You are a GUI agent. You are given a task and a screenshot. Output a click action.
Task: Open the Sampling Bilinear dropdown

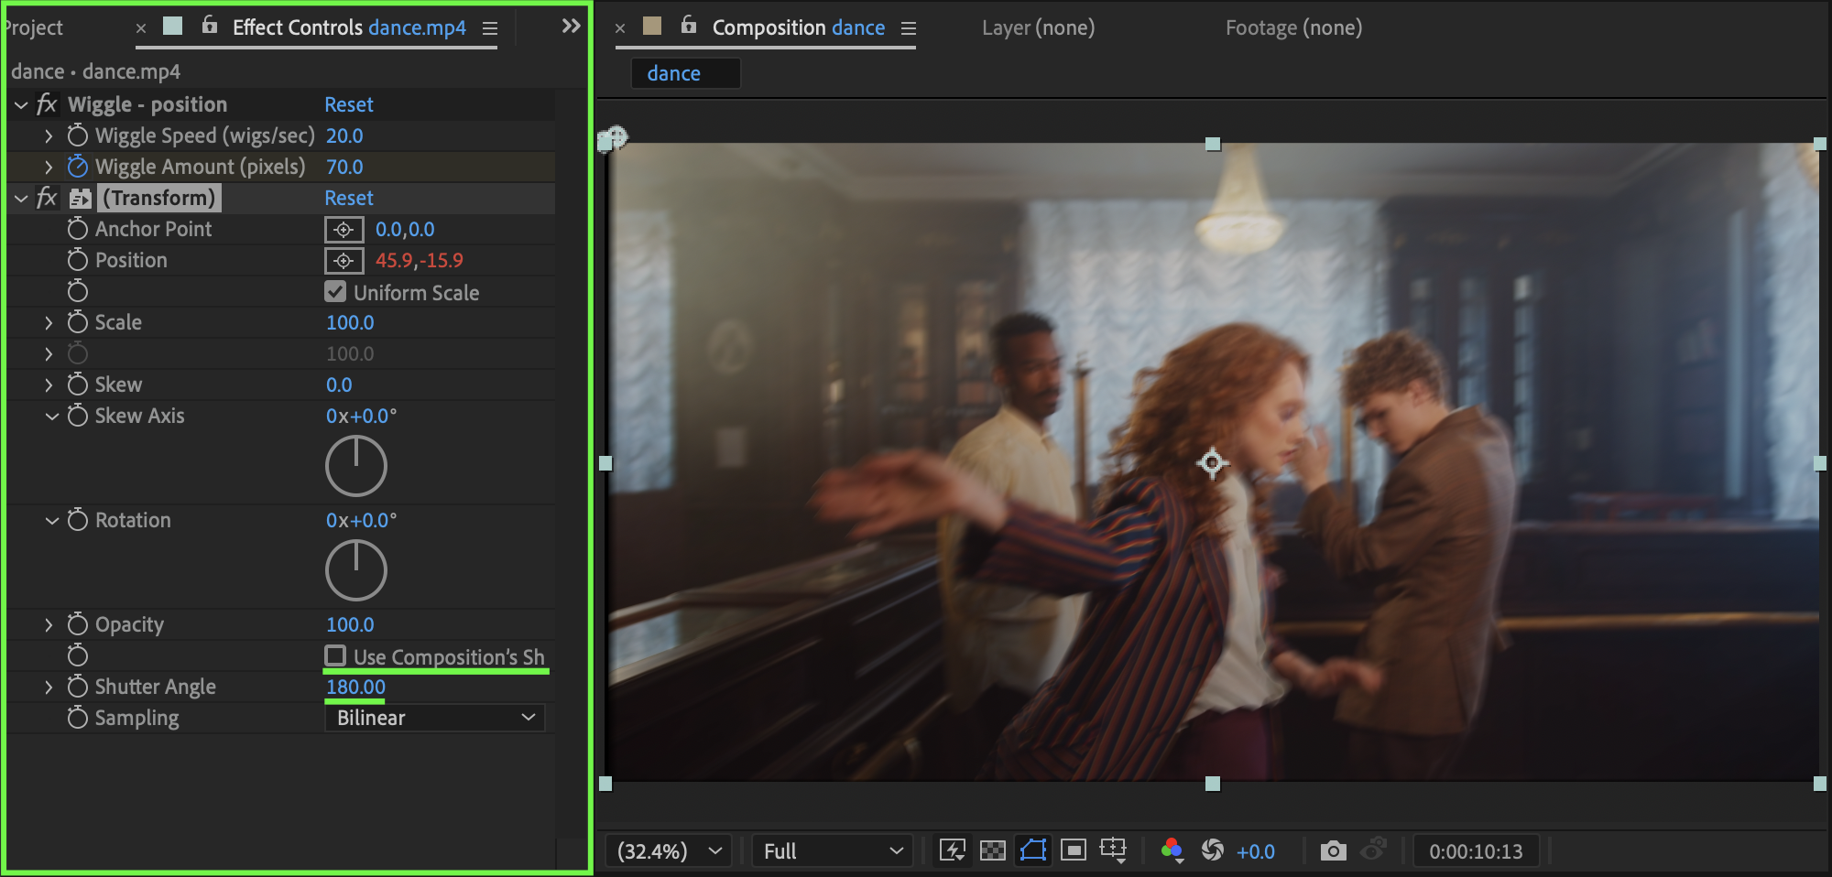click(x=435, y=718)
